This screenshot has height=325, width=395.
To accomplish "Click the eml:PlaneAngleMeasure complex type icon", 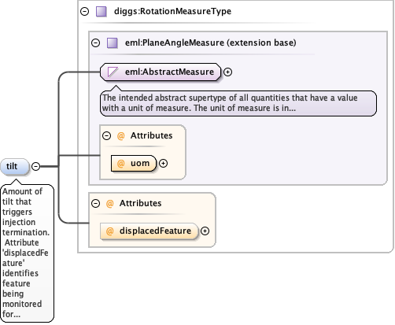I will pyautogui.click(x=113, y=42).
